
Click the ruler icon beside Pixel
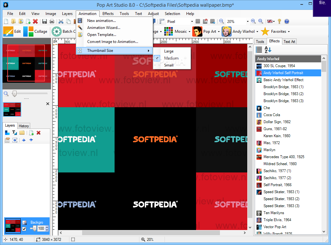point(162,21)
